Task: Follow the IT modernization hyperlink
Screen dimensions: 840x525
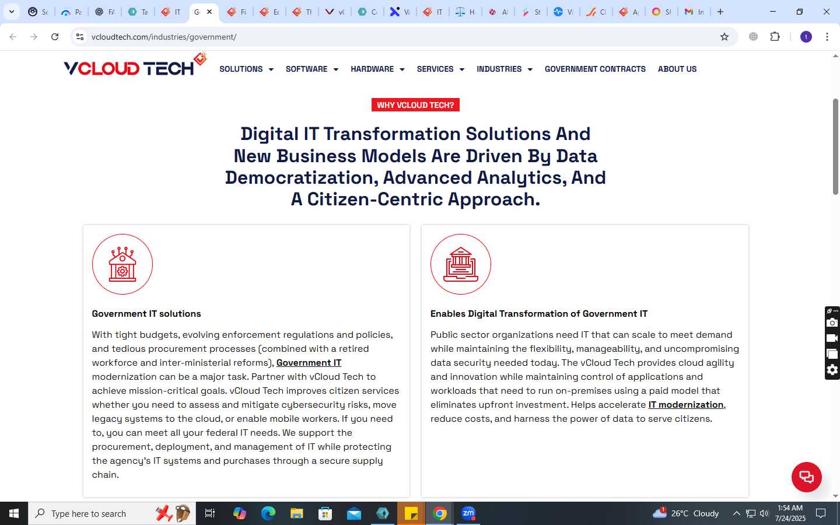Action: (686, 405)
